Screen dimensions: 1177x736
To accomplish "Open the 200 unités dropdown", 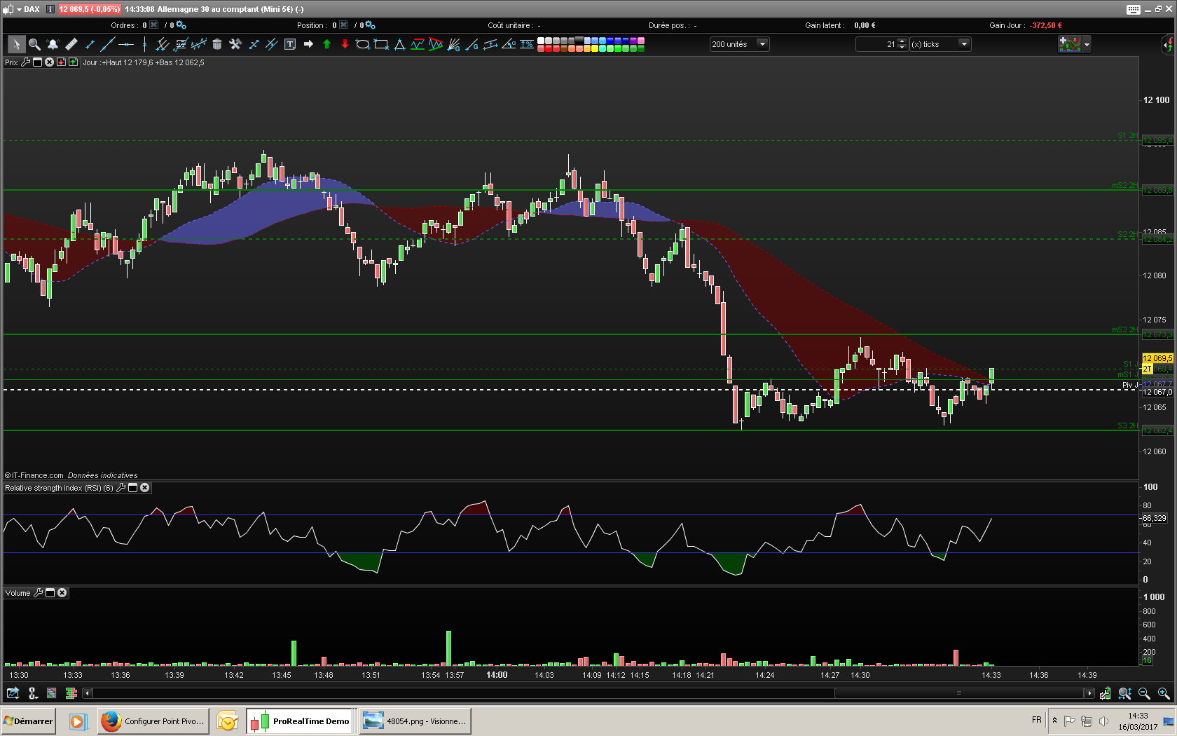I will coord(739,44).
